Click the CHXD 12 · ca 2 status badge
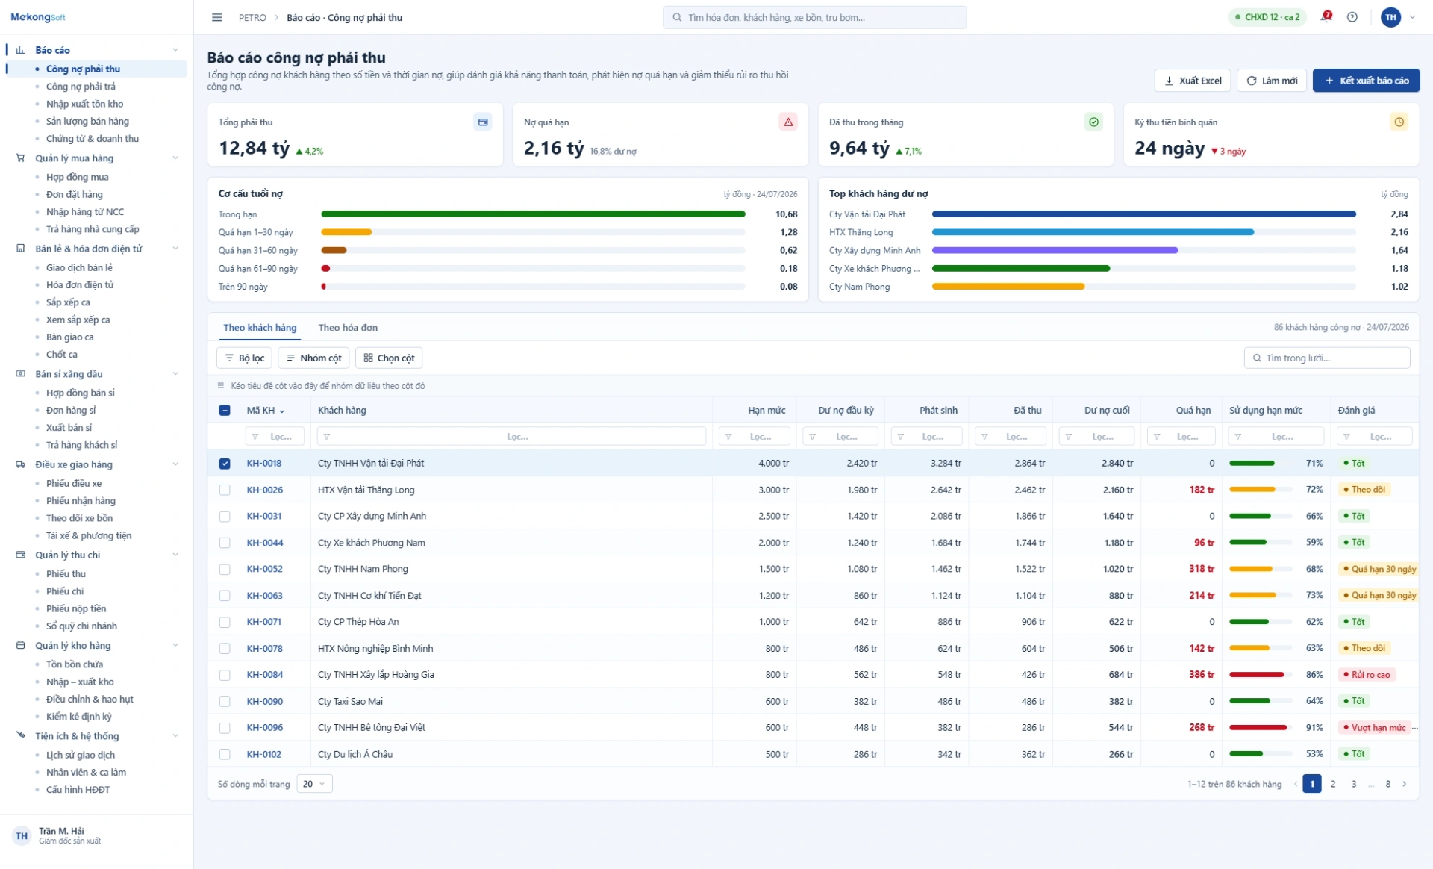The image size is (1433, 869). (x=1267, y=17)
